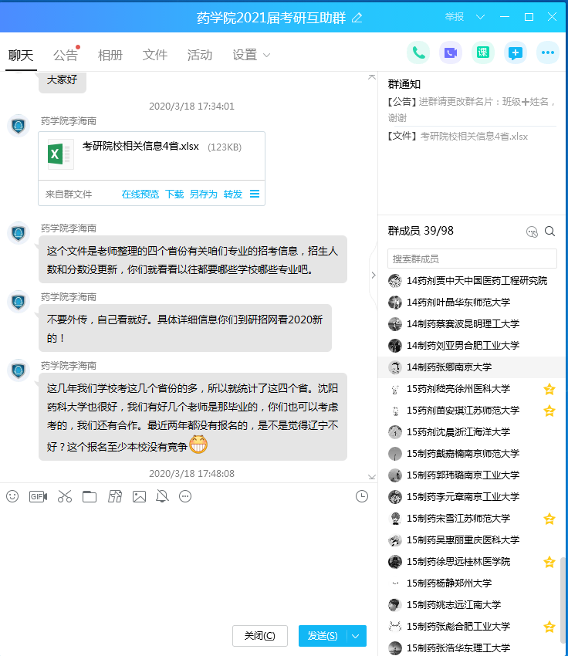The image size is (568, 656).
Task: Click 在线预览 for the xlsx file
Action: click(x=140, y=194)
